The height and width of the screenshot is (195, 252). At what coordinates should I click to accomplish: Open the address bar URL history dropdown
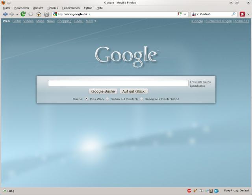pos(185,14)
